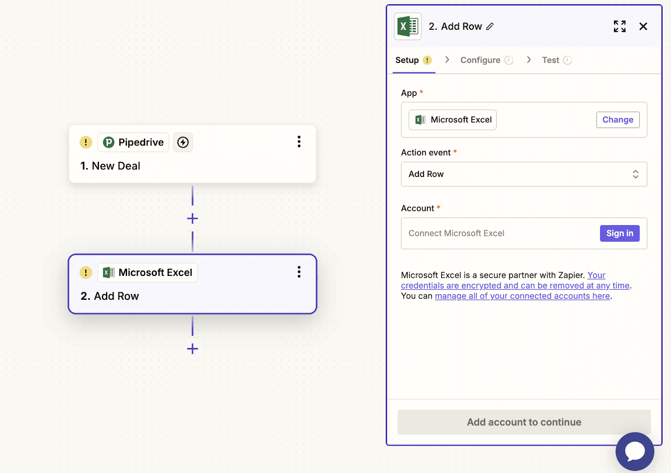The width and height of the screenshot is (671, 473).
Task: Click the Sign in button for Microsoft Excel
Action: click(619, 233)
